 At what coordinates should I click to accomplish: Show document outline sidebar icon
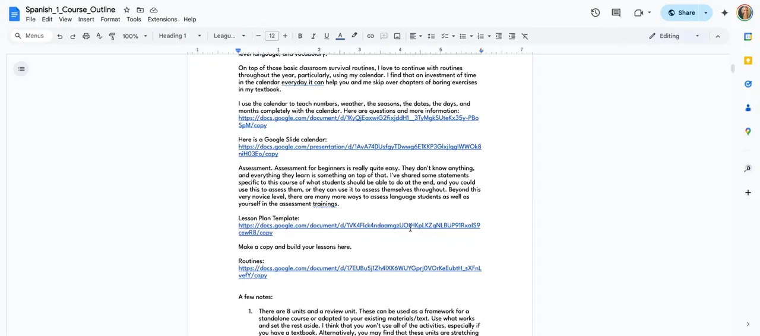pyautogui.click(x=21, y=69)
